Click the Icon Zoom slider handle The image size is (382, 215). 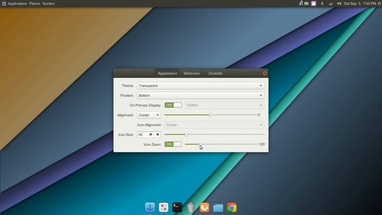201,144
